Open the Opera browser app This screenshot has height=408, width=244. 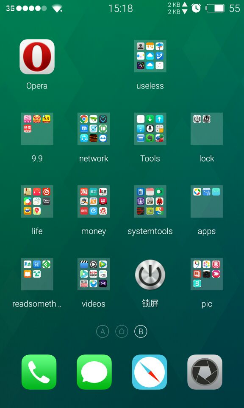37,57
